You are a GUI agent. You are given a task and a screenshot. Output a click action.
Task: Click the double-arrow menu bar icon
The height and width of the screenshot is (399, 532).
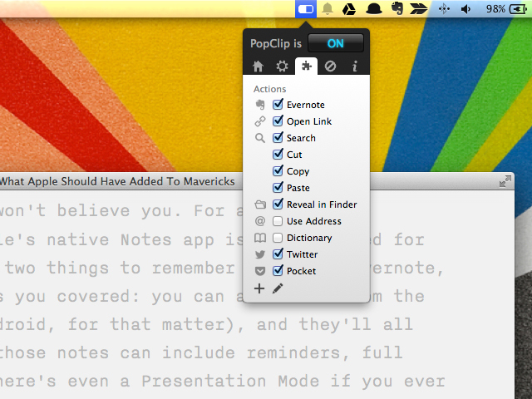[418, 9]
